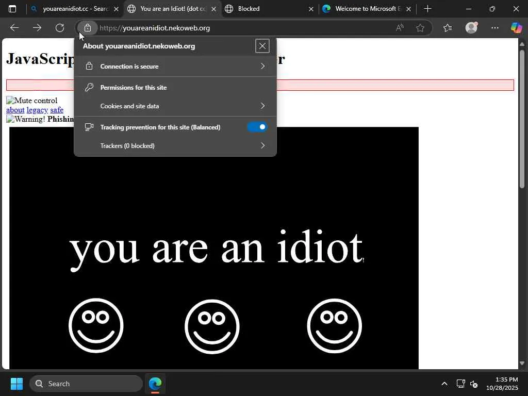Viewport: 528px width, 396px height.
Task: Close the Blocked tab
Action: [x=311, y=9]
